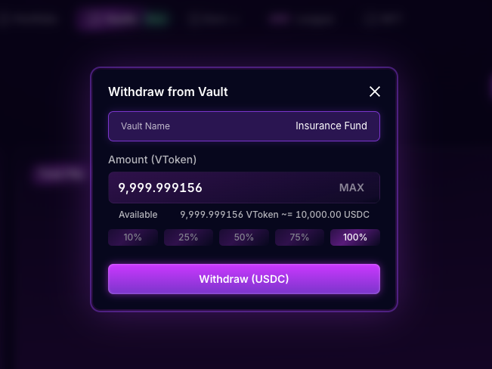
Task: Click the blurred green badge in navigation
Action: (x=157, y=20)
